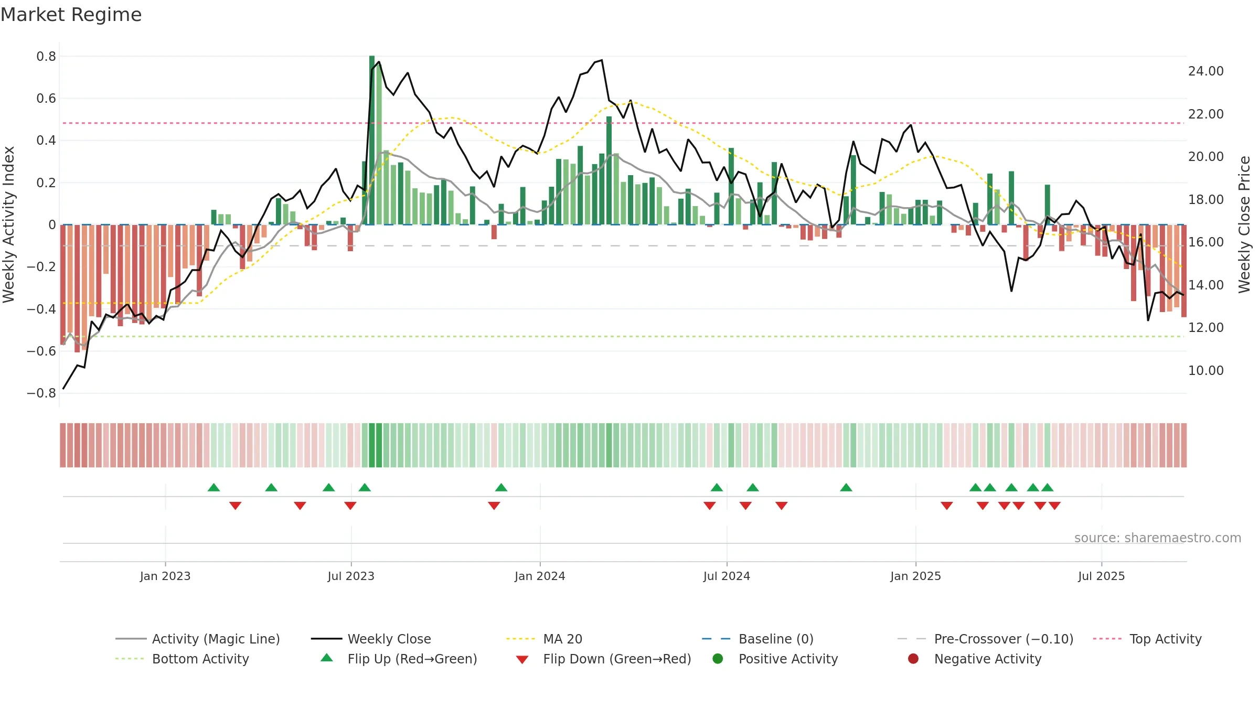
Task: Click the 0.8 activity axis label
Action: coord(46,56)
